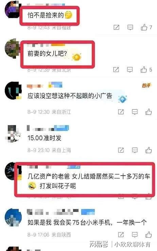Tap the '首评' badge
This screenshot has width=157, height=251.
click(146, 85)
